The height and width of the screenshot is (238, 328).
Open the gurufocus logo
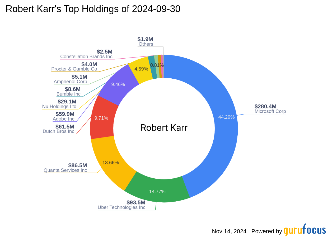305,230
